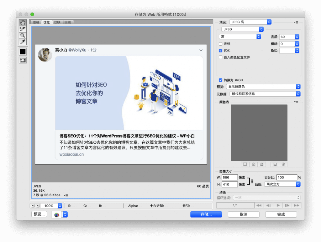This screenshot has width=321, height=242.
Task: Open the 预览 显示器颜色 dropdown
Action: tap(263, 87)
